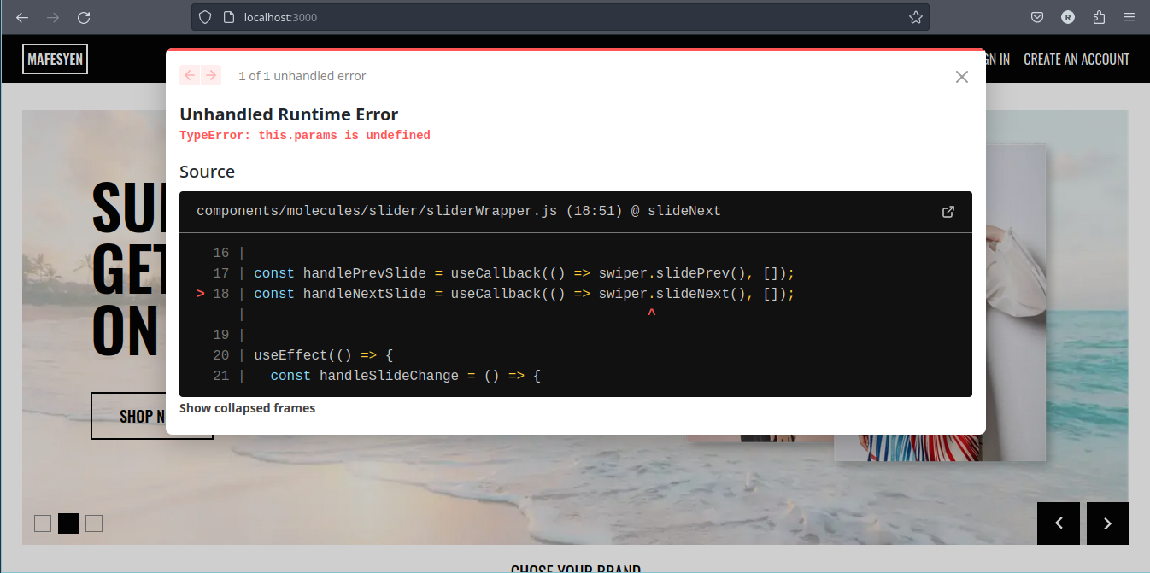This screenshot has width=1150, height=573.
Task: Go back a slide with the left chevron
Action: (1059, 523)
